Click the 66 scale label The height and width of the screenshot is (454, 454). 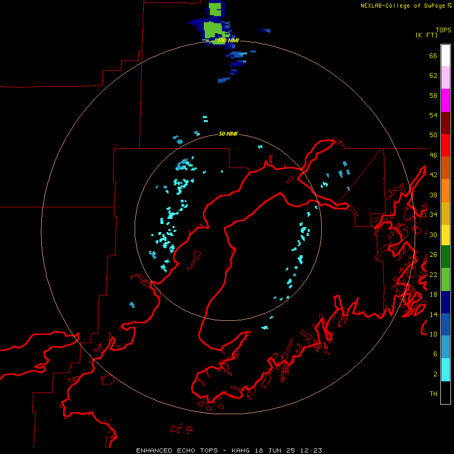(x=433, y=55)
